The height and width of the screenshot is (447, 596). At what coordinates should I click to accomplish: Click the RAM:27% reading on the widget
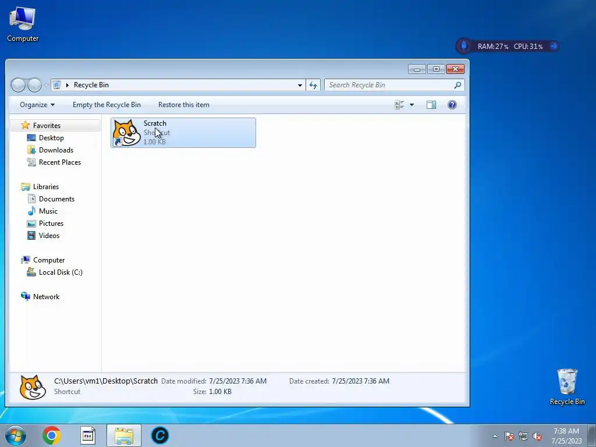coord(492,47)
